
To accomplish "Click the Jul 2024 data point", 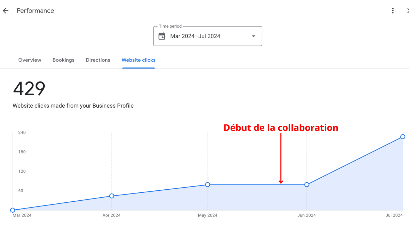I will 403,137.
